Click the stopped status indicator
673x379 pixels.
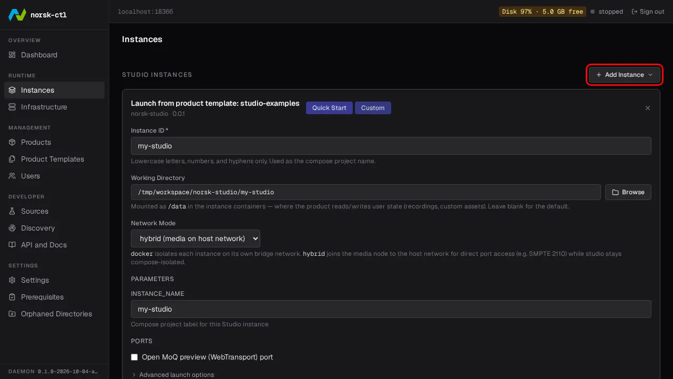pos(607,12)
